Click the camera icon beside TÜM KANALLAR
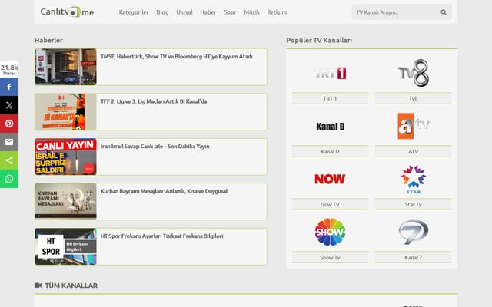Screen dimensions: 492x307 pos(38,286)
